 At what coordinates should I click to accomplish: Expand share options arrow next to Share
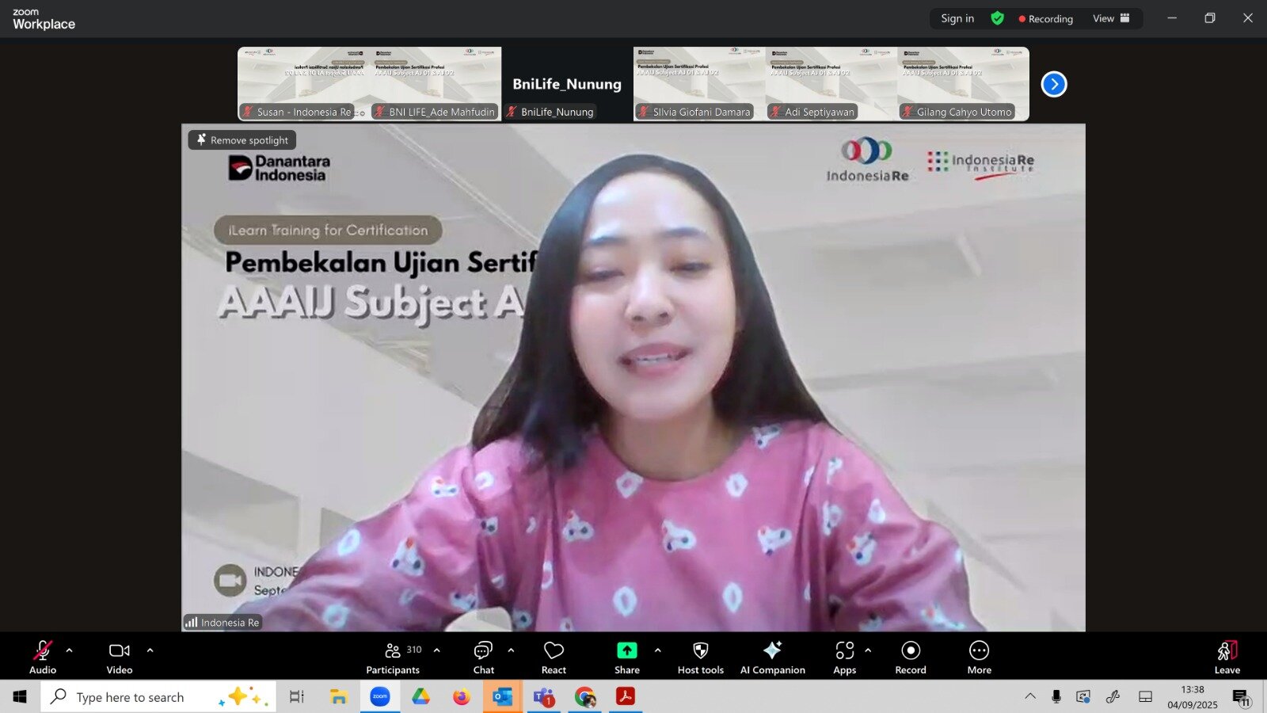click(657, 650)
